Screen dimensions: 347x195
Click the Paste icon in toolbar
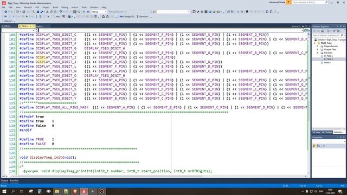click(55, 12)
